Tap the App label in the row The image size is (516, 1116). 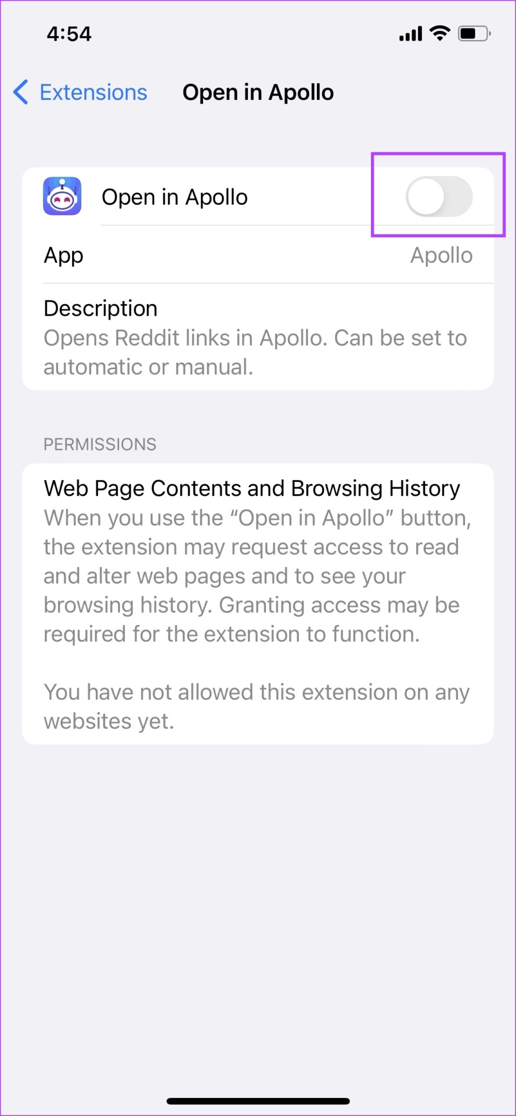(64, 256)
